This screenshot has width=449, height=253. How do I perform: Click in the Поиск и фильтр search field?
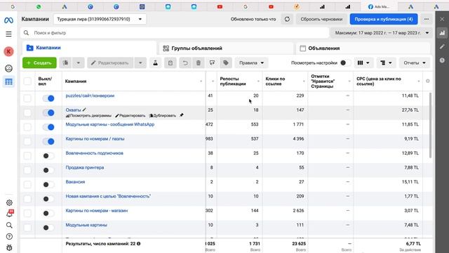click(175, 33)
